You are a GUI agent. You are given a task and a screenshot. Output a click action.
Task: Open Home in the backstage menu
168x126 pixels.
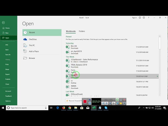9,28
